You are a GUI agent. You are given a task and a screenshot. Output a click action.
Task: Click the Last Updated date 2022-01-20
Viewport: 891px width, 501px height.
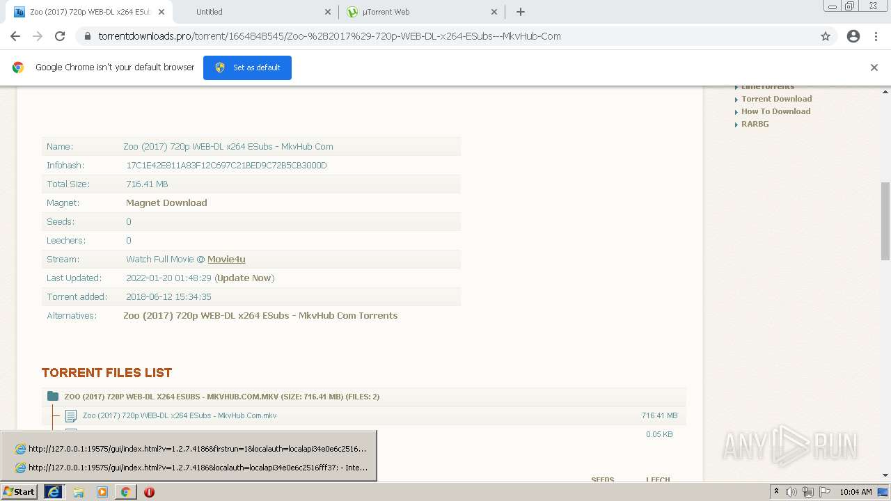click(168, 278)
